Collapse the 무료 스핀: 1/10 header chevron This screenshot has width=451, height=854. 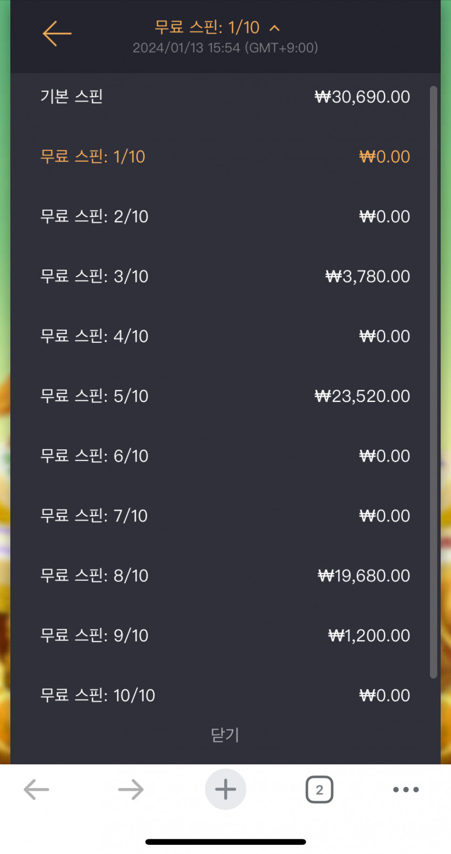pyautogui.click(x=275, y=28)
